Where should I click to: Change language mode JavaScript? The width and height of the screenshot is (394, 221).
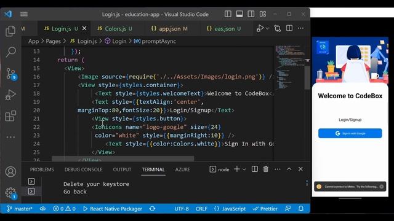pyautogui.click(x=230, y=209)
